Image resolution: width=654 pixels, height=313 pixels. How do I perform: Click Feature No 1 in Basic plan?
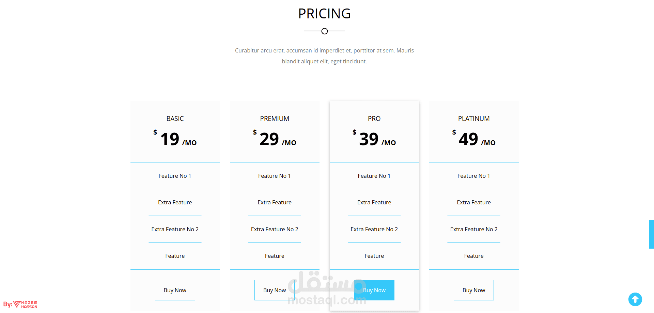[x=175, y=176]
